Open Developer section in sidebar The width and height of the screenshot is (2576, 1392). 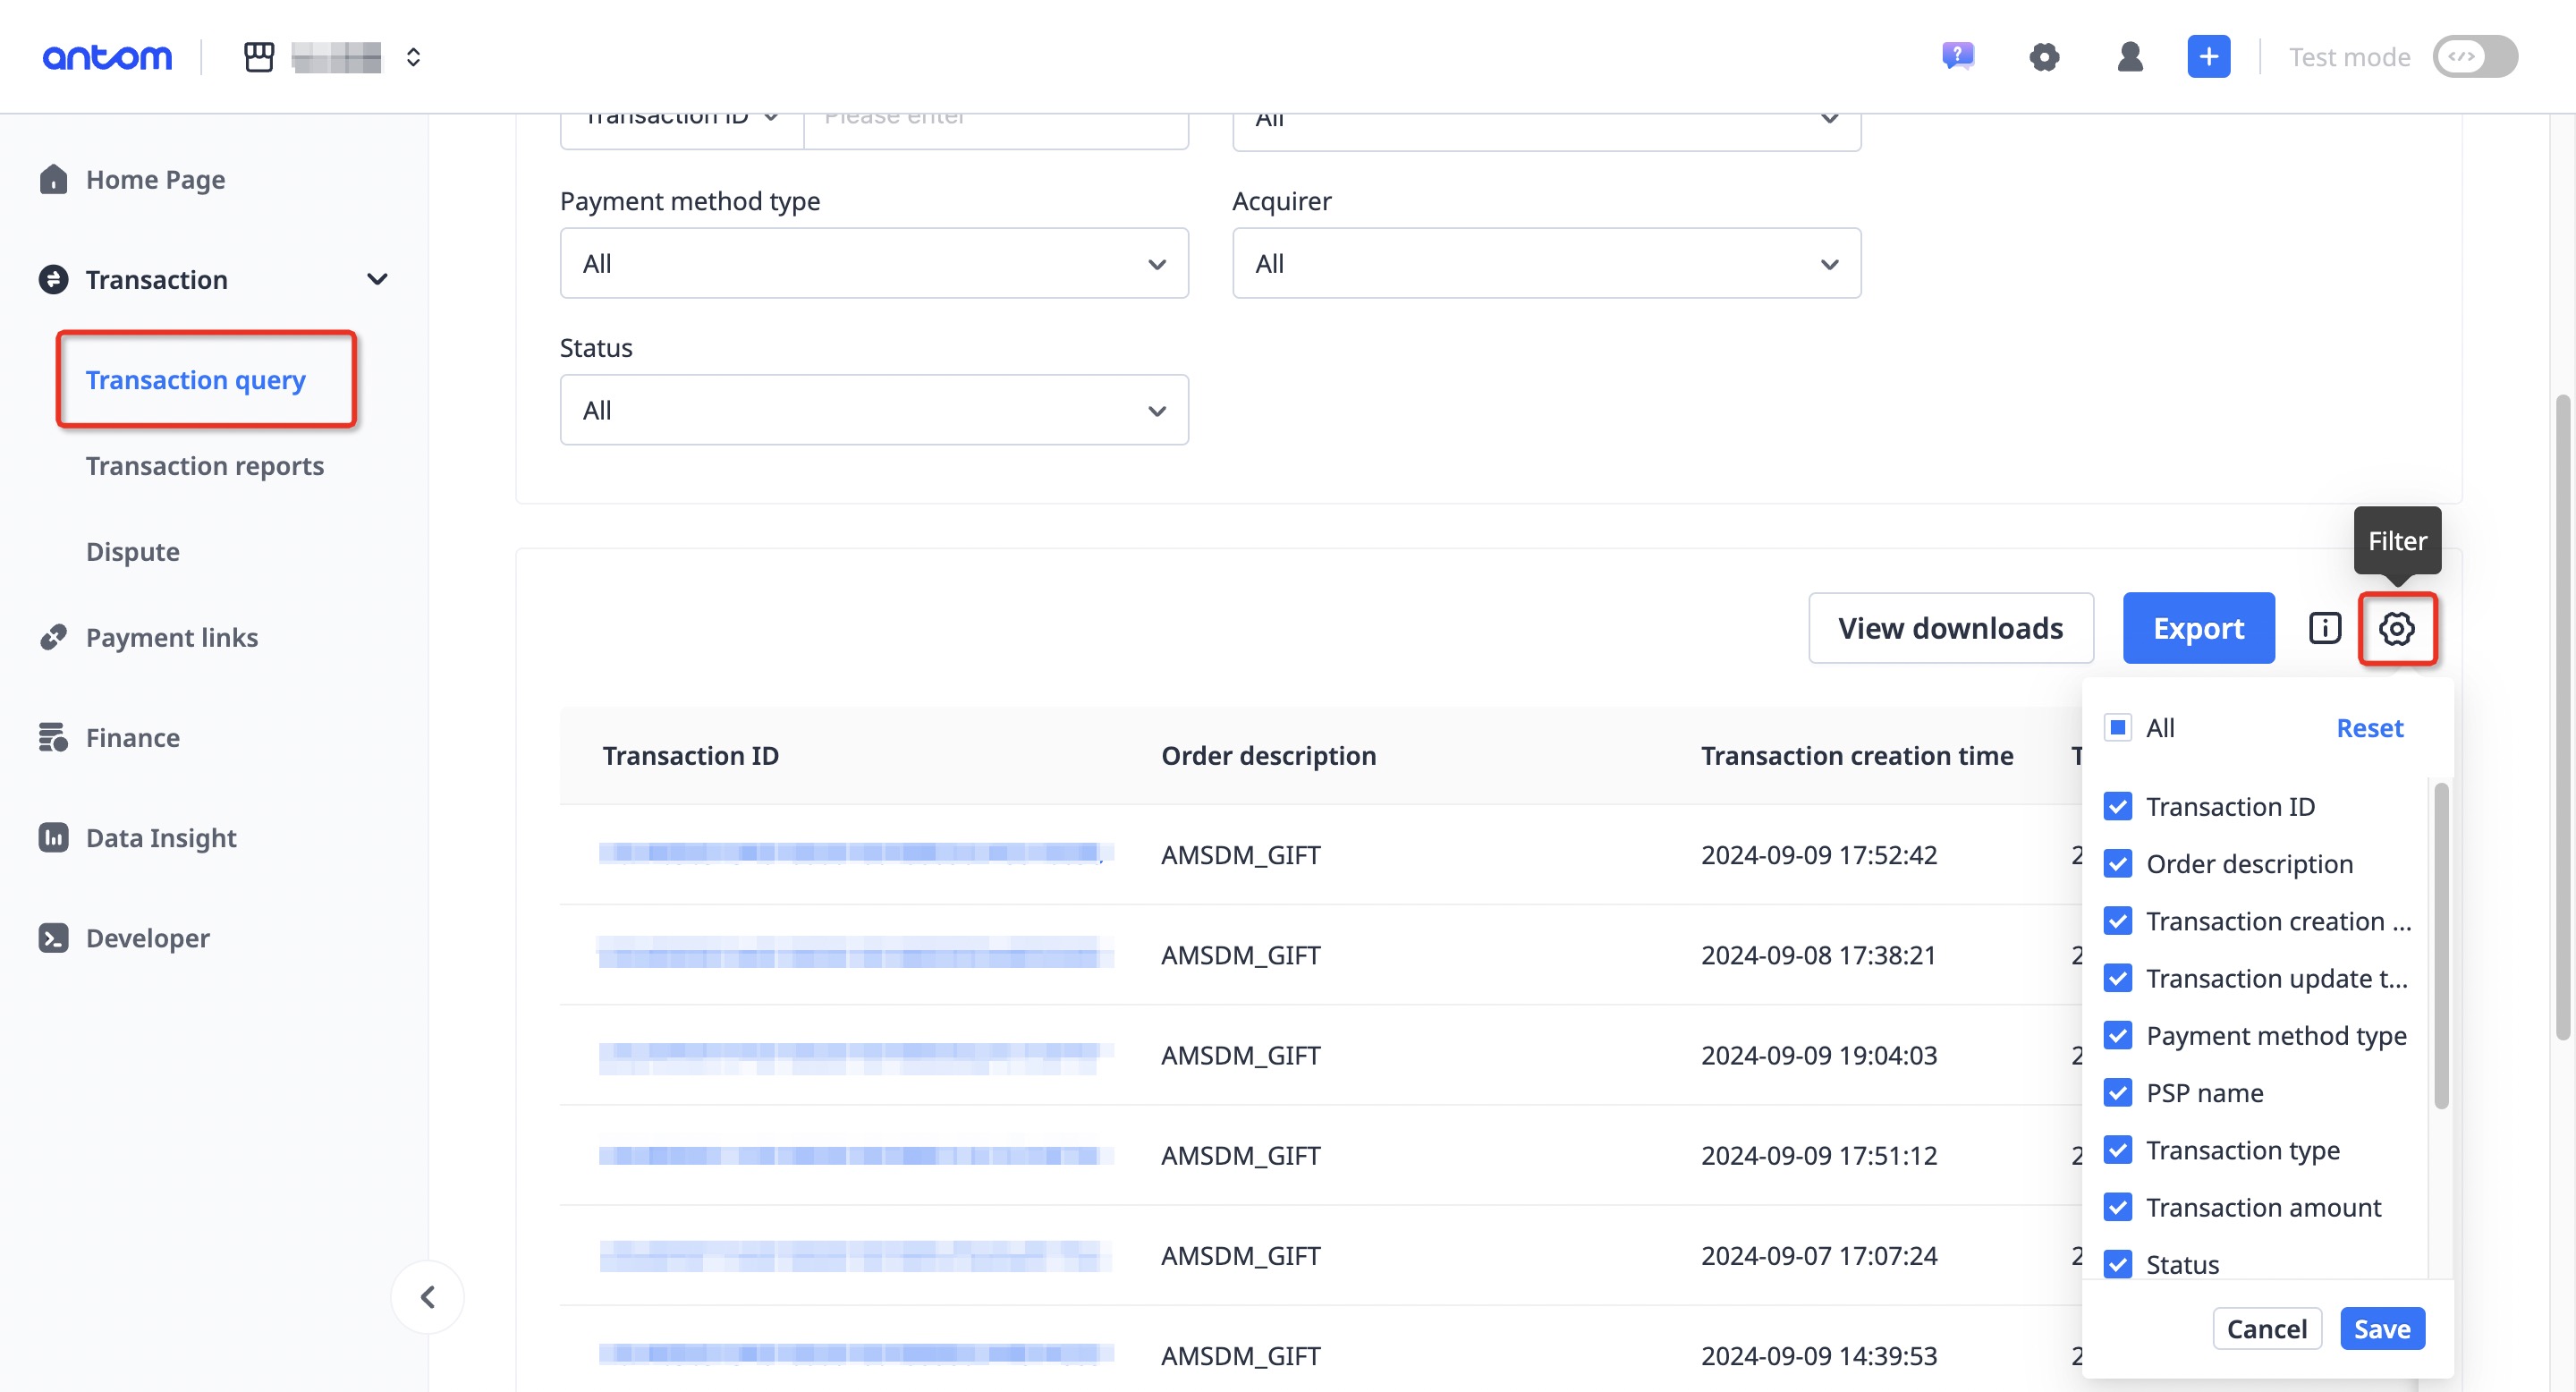(x=147, y=937)
